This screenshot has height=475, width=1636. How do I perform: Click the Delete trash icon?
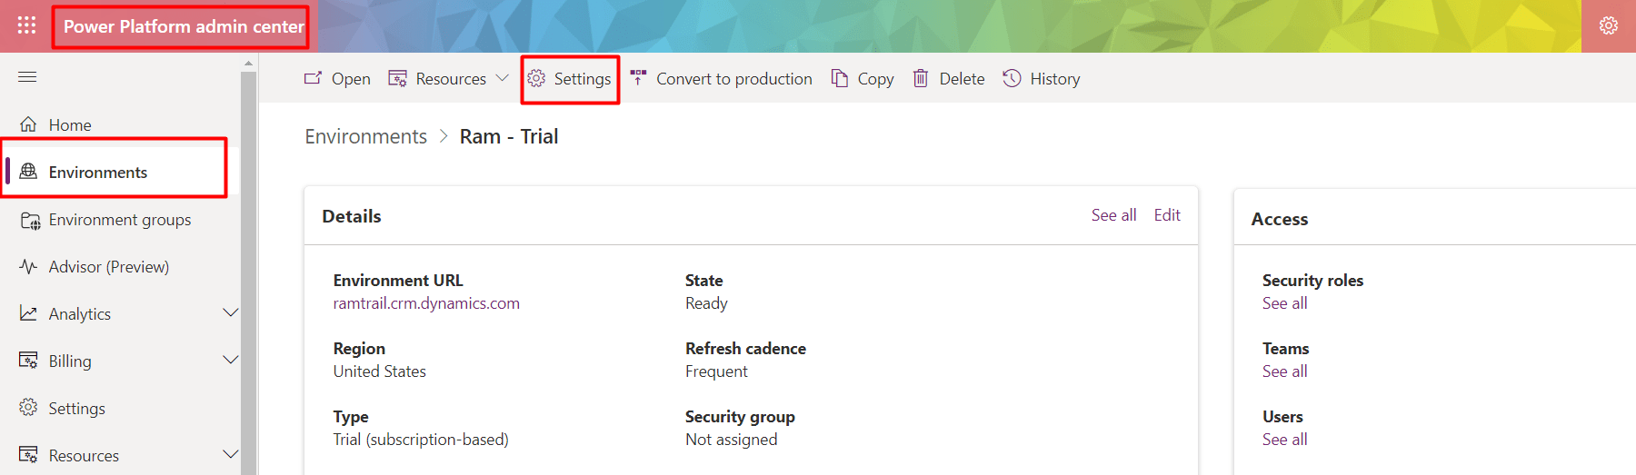(x=921, y=78)
